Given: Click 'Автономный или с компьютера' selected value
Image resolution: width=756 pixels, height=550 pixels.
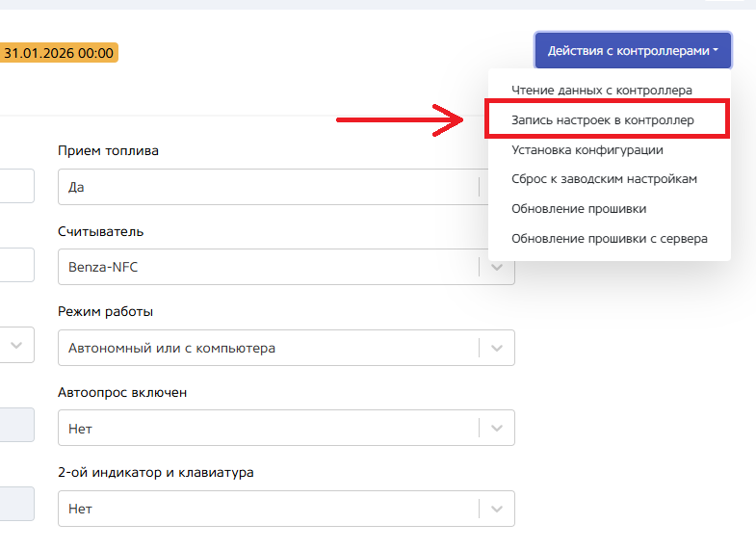Looking at the screenshot, I should [172, 348].
